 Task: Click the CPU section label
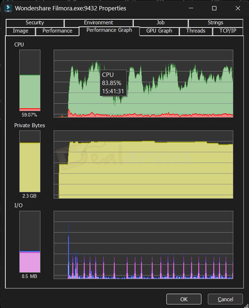19,45
